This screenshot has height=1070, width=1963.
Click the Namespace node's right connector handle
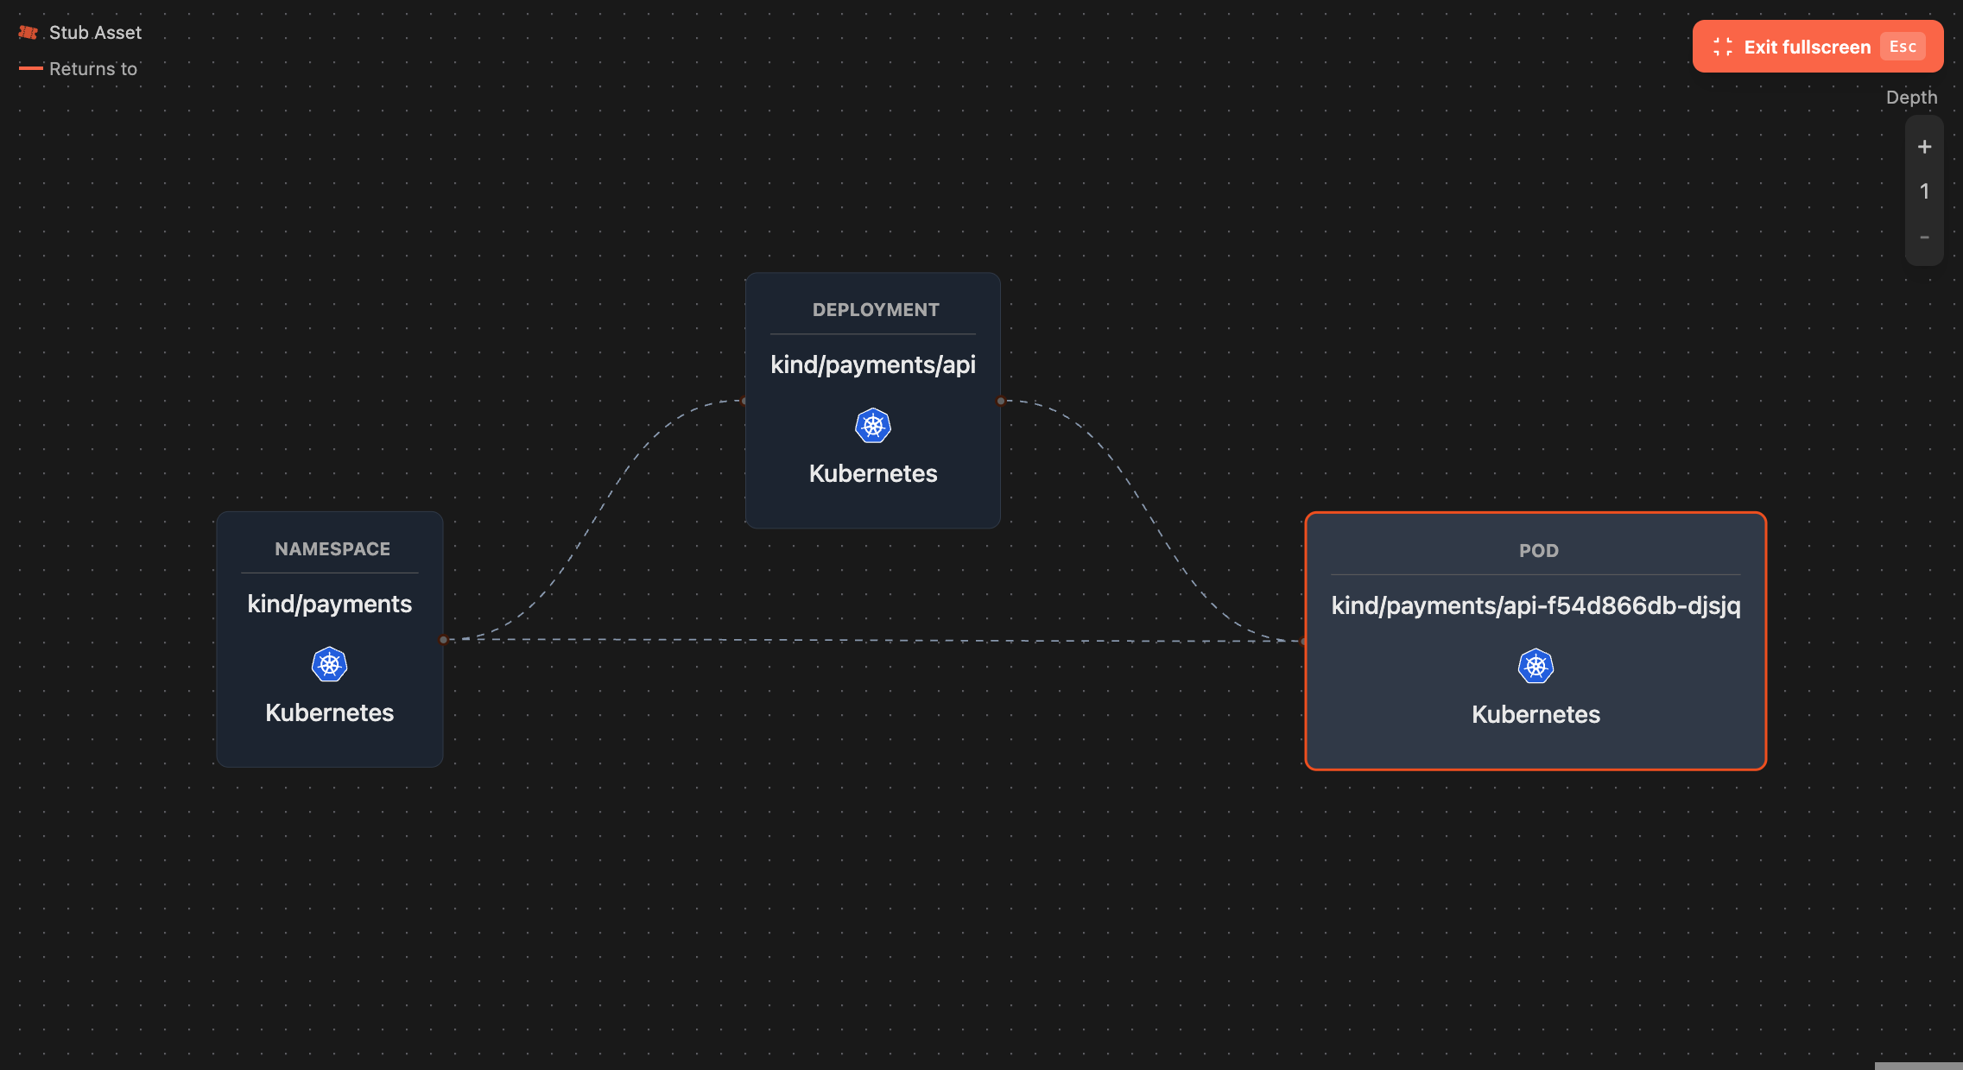443,640
